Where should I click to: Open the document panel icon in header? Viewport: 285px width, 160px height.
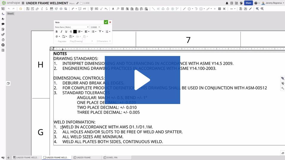click(x=232, y=3)
